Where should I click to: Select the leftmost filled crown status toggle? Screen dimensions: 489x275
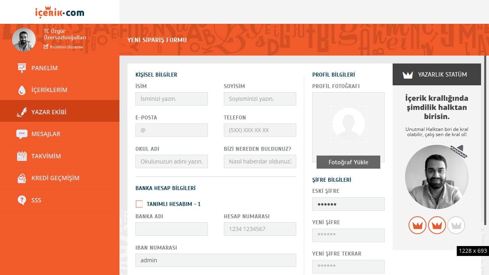tap(417, 225)
